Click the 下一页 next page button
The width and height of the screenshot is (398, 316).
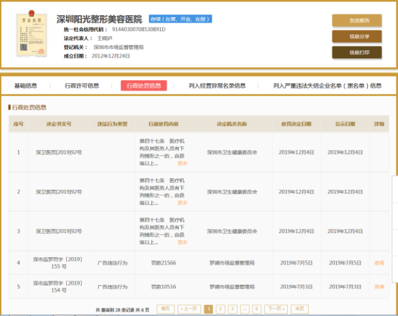coord(276,309)
